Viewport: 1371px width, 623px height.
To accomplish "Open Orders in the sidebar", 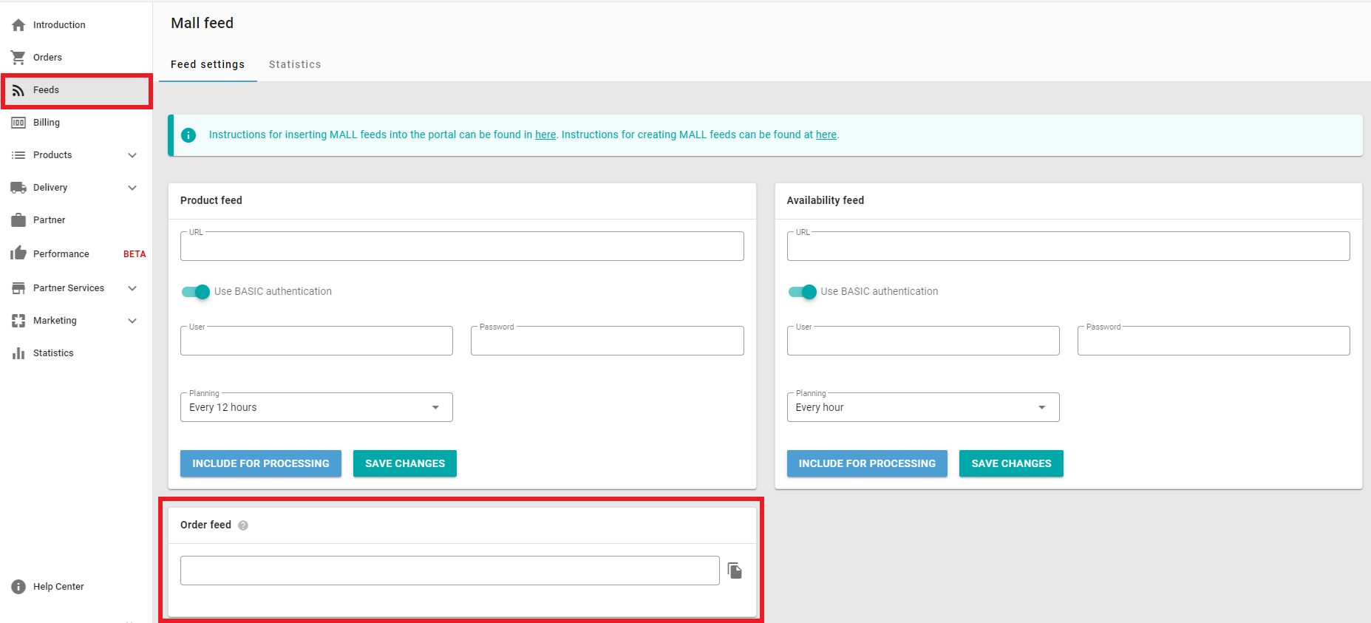I will pos(76,58).
